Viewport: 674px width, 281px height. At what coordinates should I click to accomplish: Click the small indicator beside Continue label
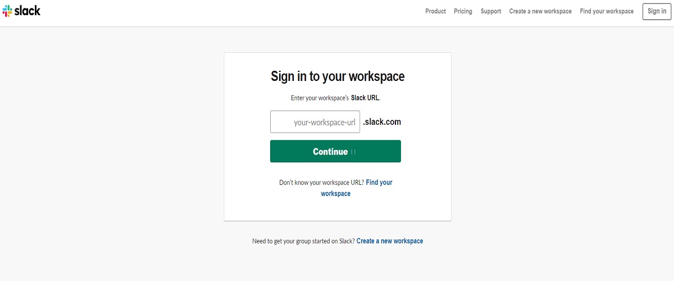click(353, 152)
